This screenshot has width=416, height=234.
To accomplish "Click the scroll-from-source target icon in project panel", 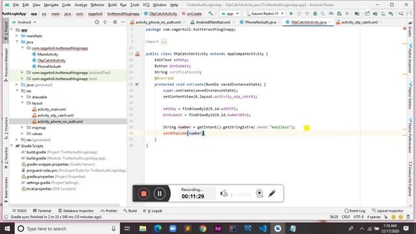I will click(x=97, y=22).
